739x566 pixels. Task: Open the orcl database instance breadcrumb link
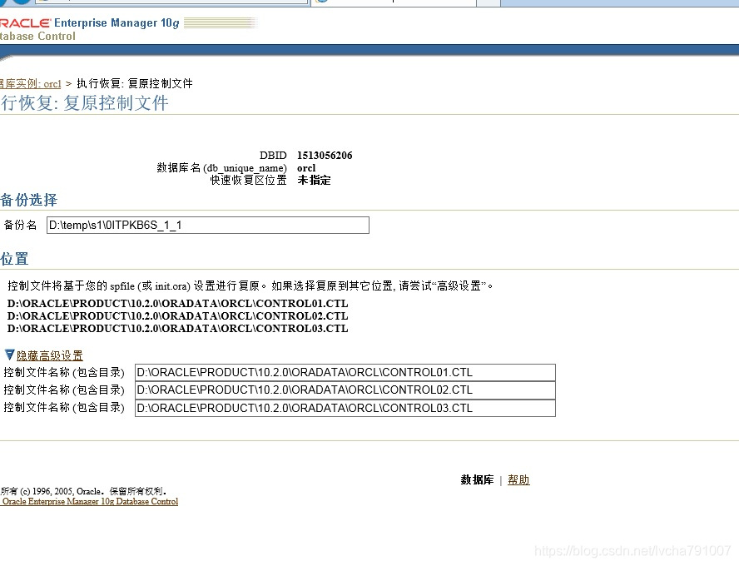click(31, 84)
